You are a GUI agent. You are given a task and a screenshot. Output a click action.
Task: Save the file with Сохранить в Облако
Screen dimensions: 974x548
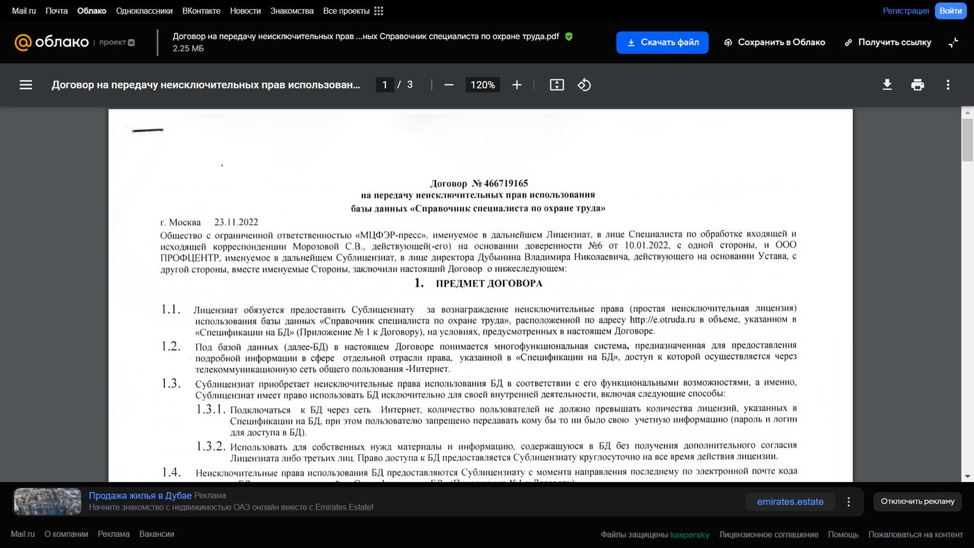tap(774, 42)
